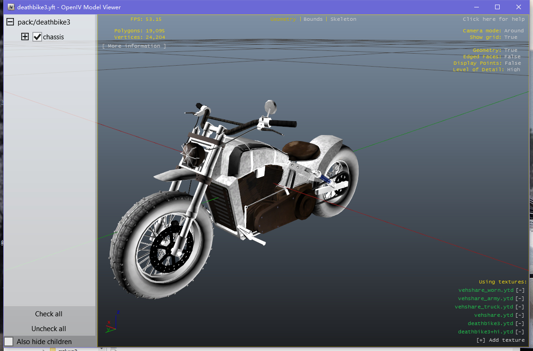Select pack:/deathbike3 root label
The height and width of the screenshot is (351, 533).
pos(44,22)
